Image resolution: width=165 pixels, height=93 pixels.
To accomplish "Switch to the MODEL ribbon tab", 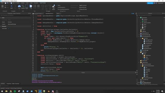I will [x=23, y=3].
